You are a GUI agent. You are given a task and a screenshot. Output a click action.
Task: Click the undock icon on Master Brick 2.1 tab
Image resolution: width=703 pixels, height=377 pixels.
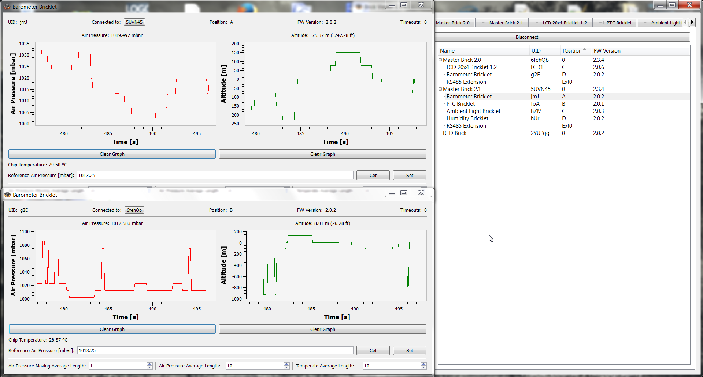(484, 23)
